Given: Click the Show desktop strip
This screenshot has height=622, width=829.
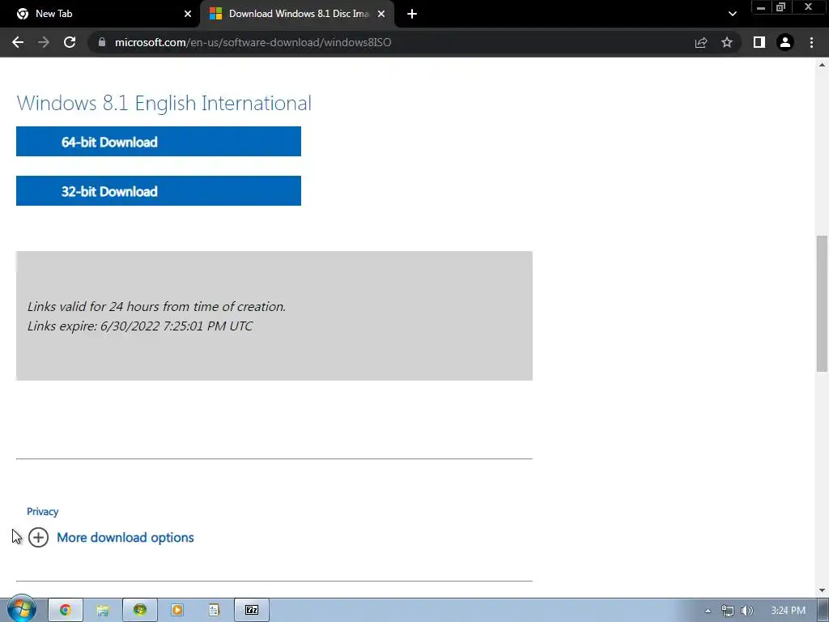Looking at the screenshot, I should point(823,611).
